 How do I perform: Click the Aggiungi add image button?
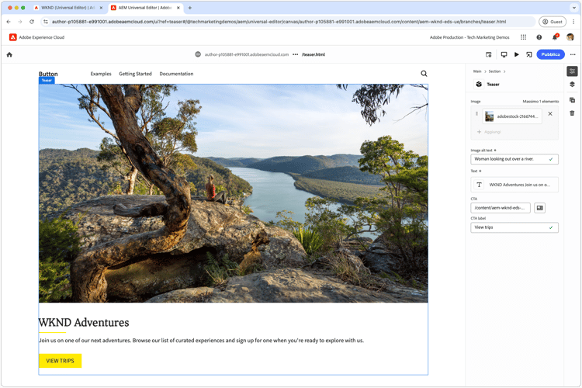pos(489,132)
